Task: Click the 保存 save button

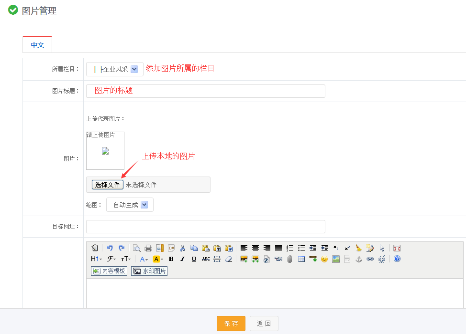Action: (231, 324)
